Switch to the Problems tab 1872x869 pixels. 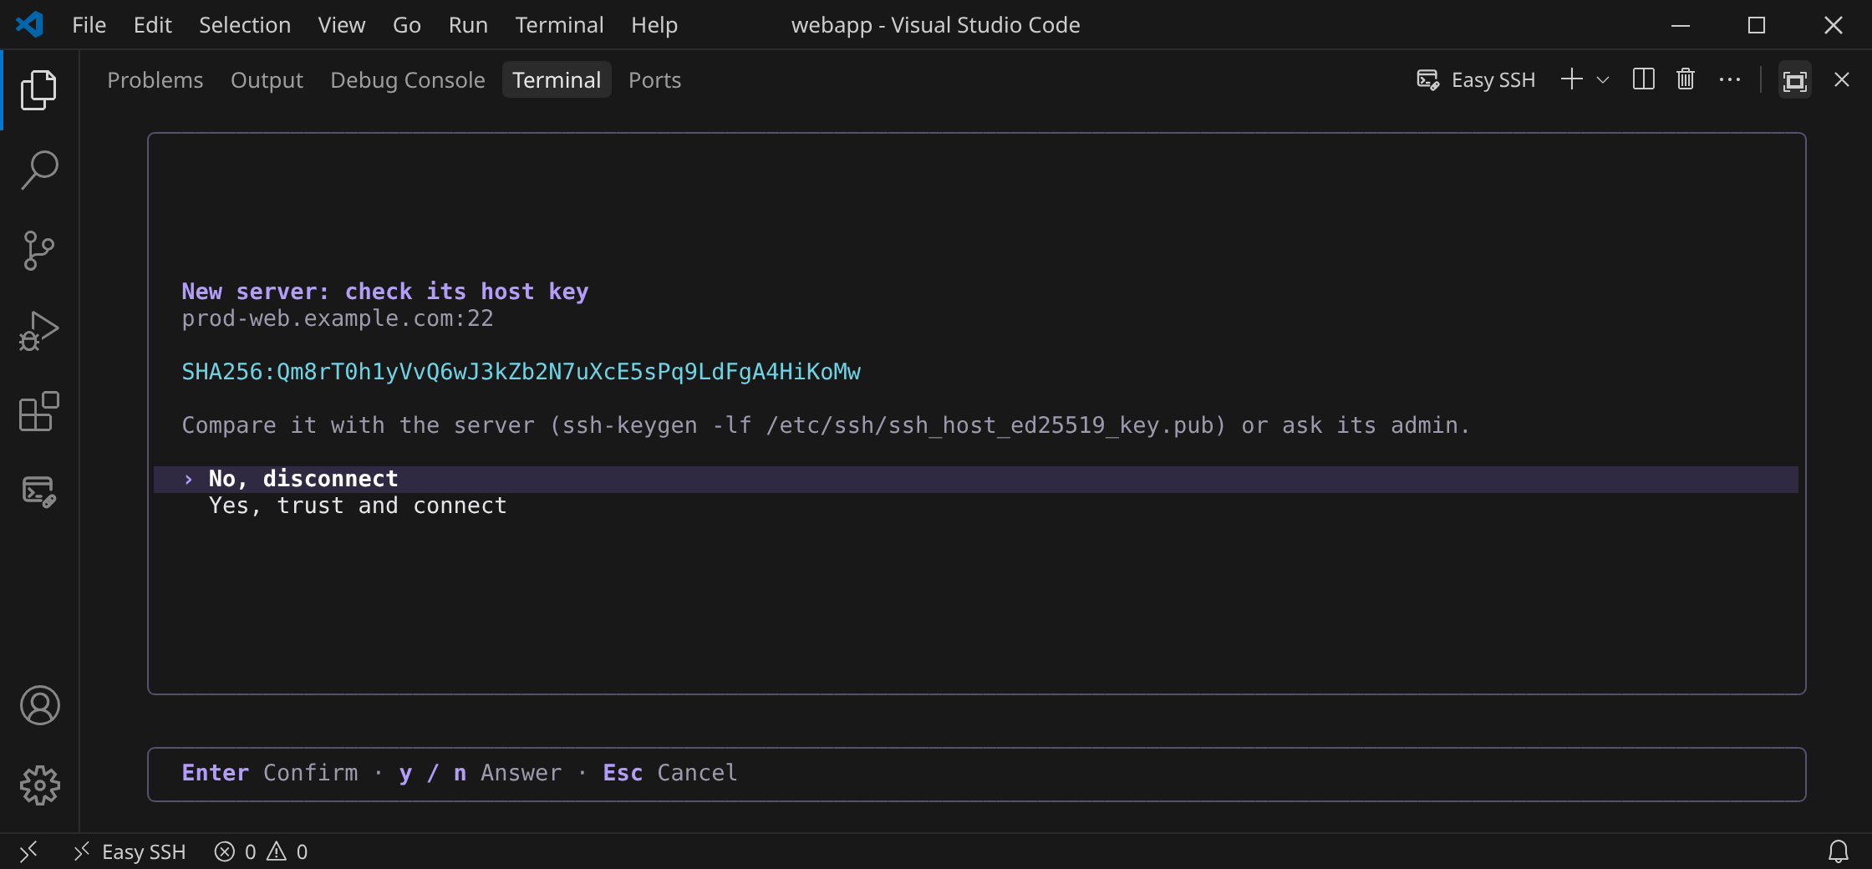tap(155, 79)
